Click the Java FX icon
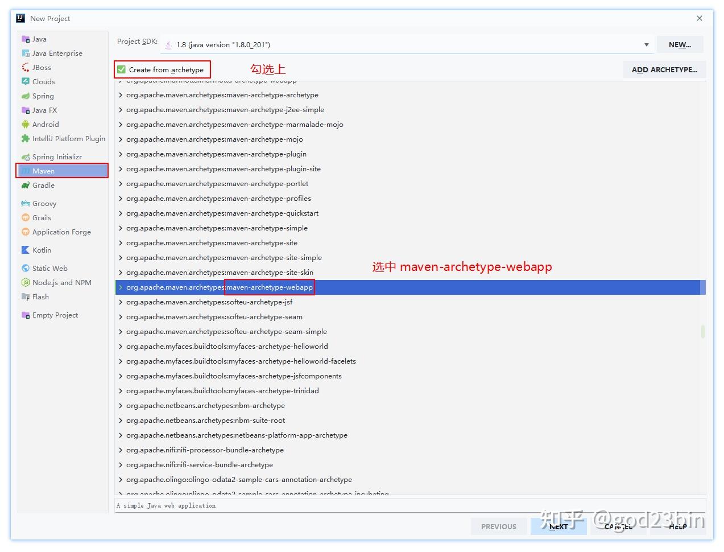 click(26, 110)
